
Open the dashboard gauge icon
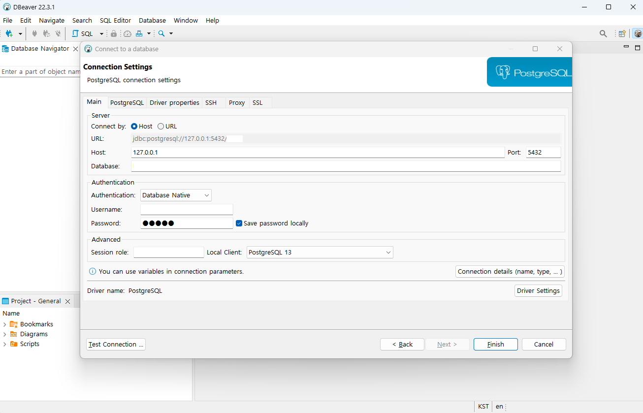[128, 33]
